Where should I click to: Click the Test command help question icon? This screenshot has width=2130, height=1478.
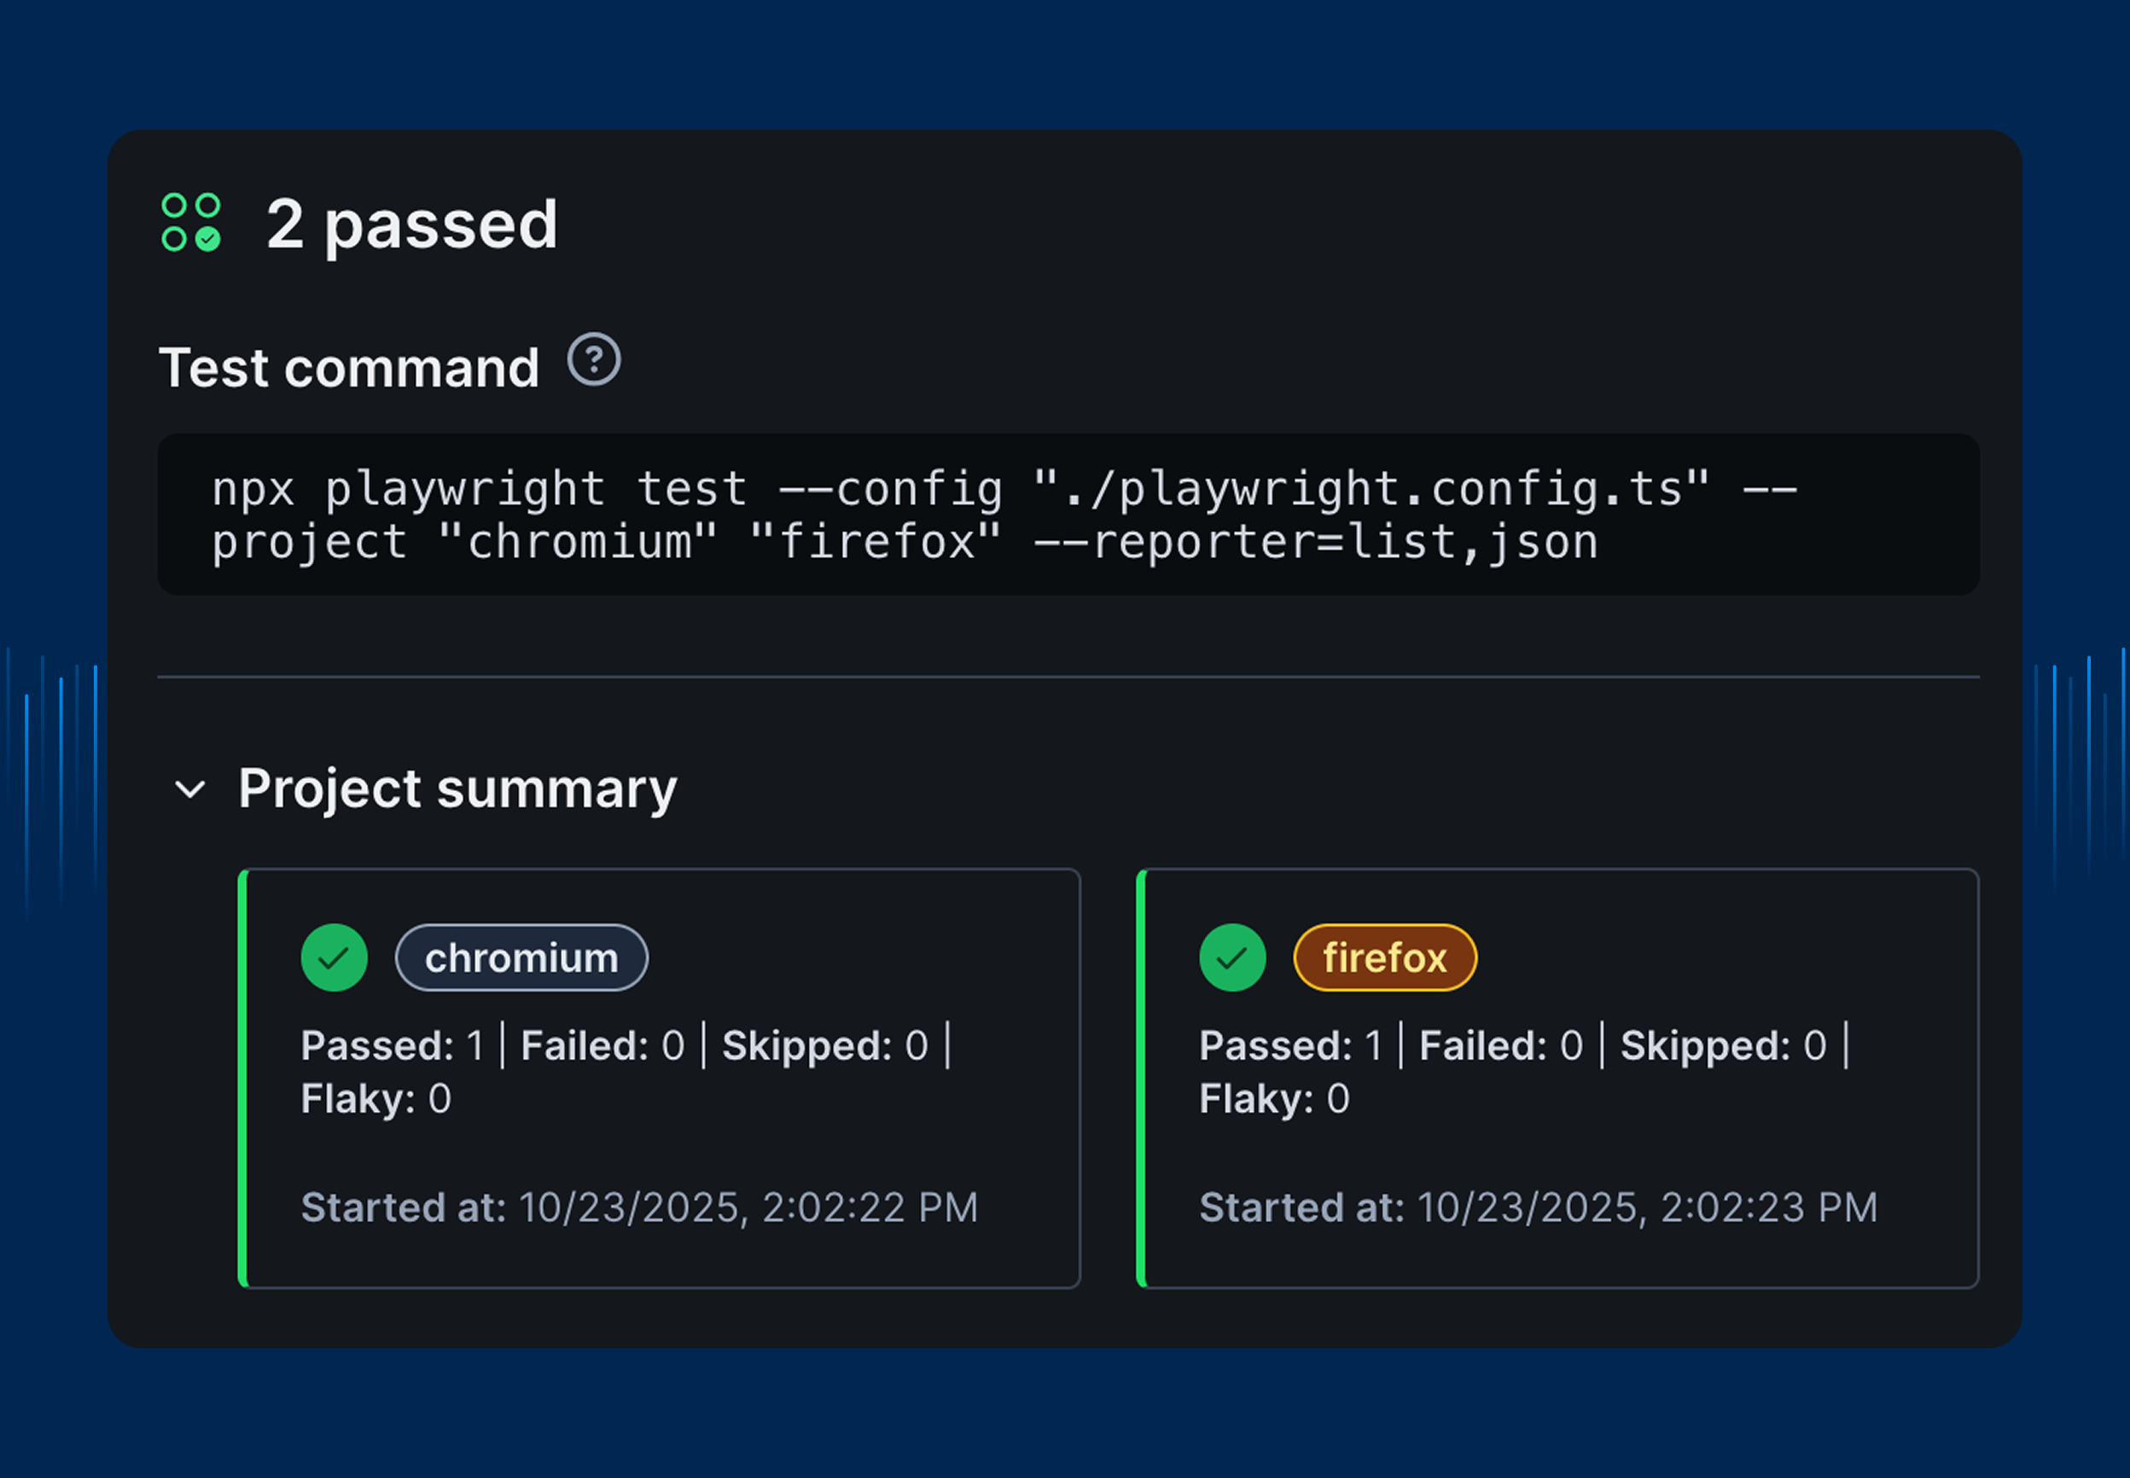594,359
